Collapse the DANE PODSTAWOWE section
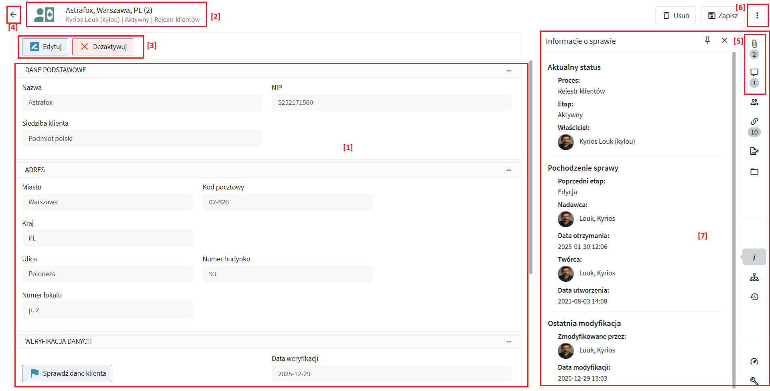 click(x=508, y=70)
